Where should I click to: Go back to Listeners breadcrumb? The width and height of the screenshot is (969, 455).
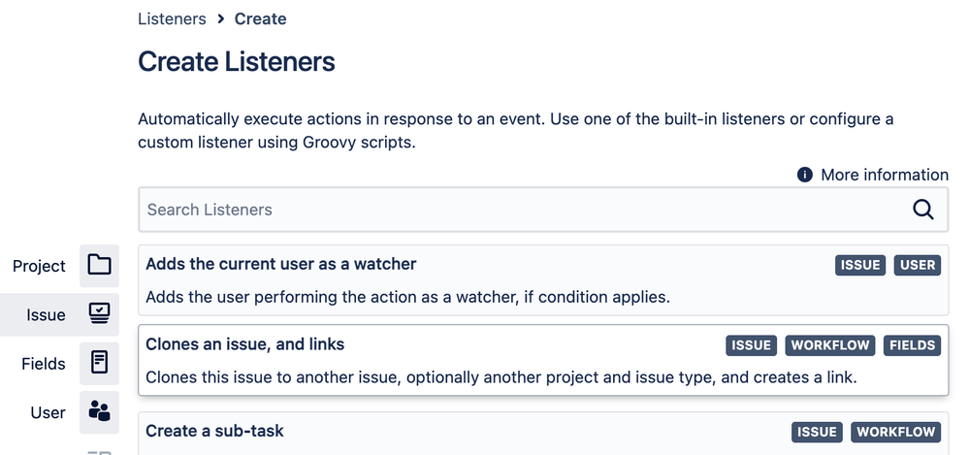[x=172, y=18]
